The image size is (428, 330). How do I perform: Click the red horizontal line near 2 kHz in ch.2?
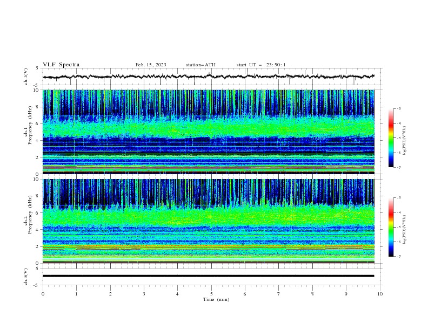point(208,246)
